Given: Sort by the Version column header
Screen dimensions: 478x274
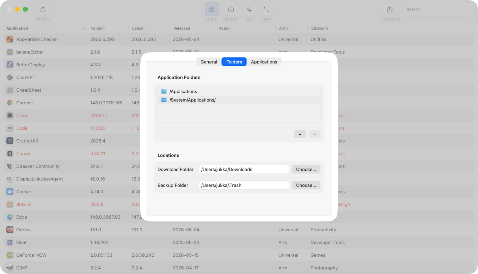Looking at the screenshot, I should pos(108,28).
